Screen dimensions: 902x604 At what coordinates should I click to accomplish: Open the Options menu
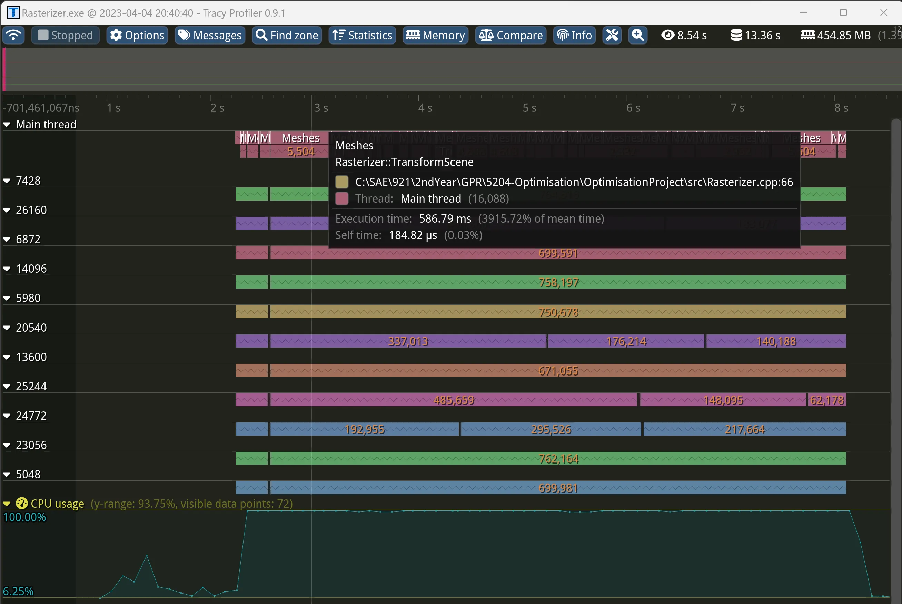tap(137, 35)
